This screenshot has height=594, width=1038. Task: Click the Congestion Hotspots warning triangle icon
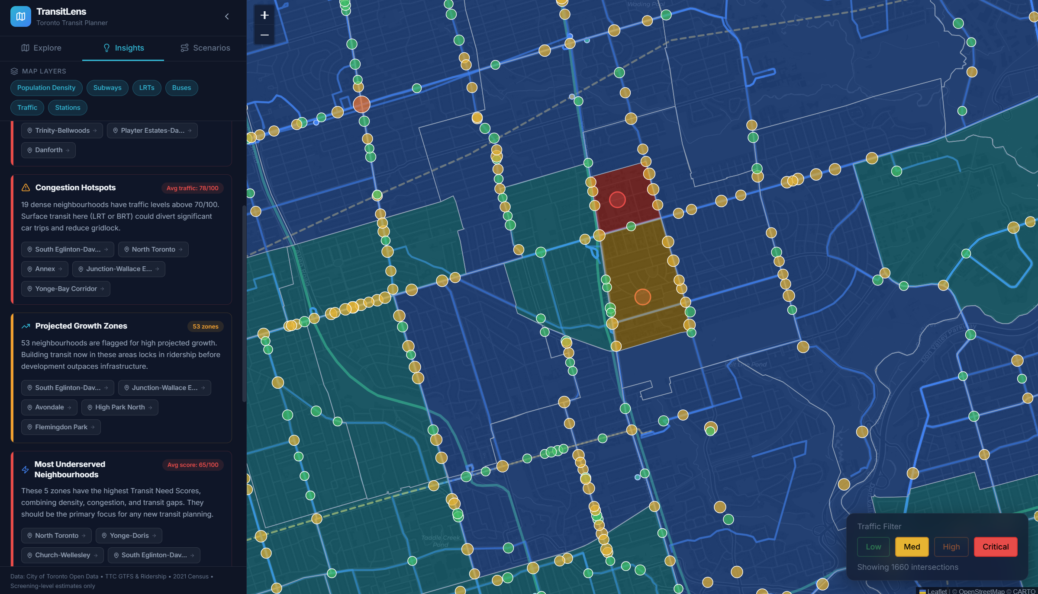pyautogui.click(x=26, y=188)
